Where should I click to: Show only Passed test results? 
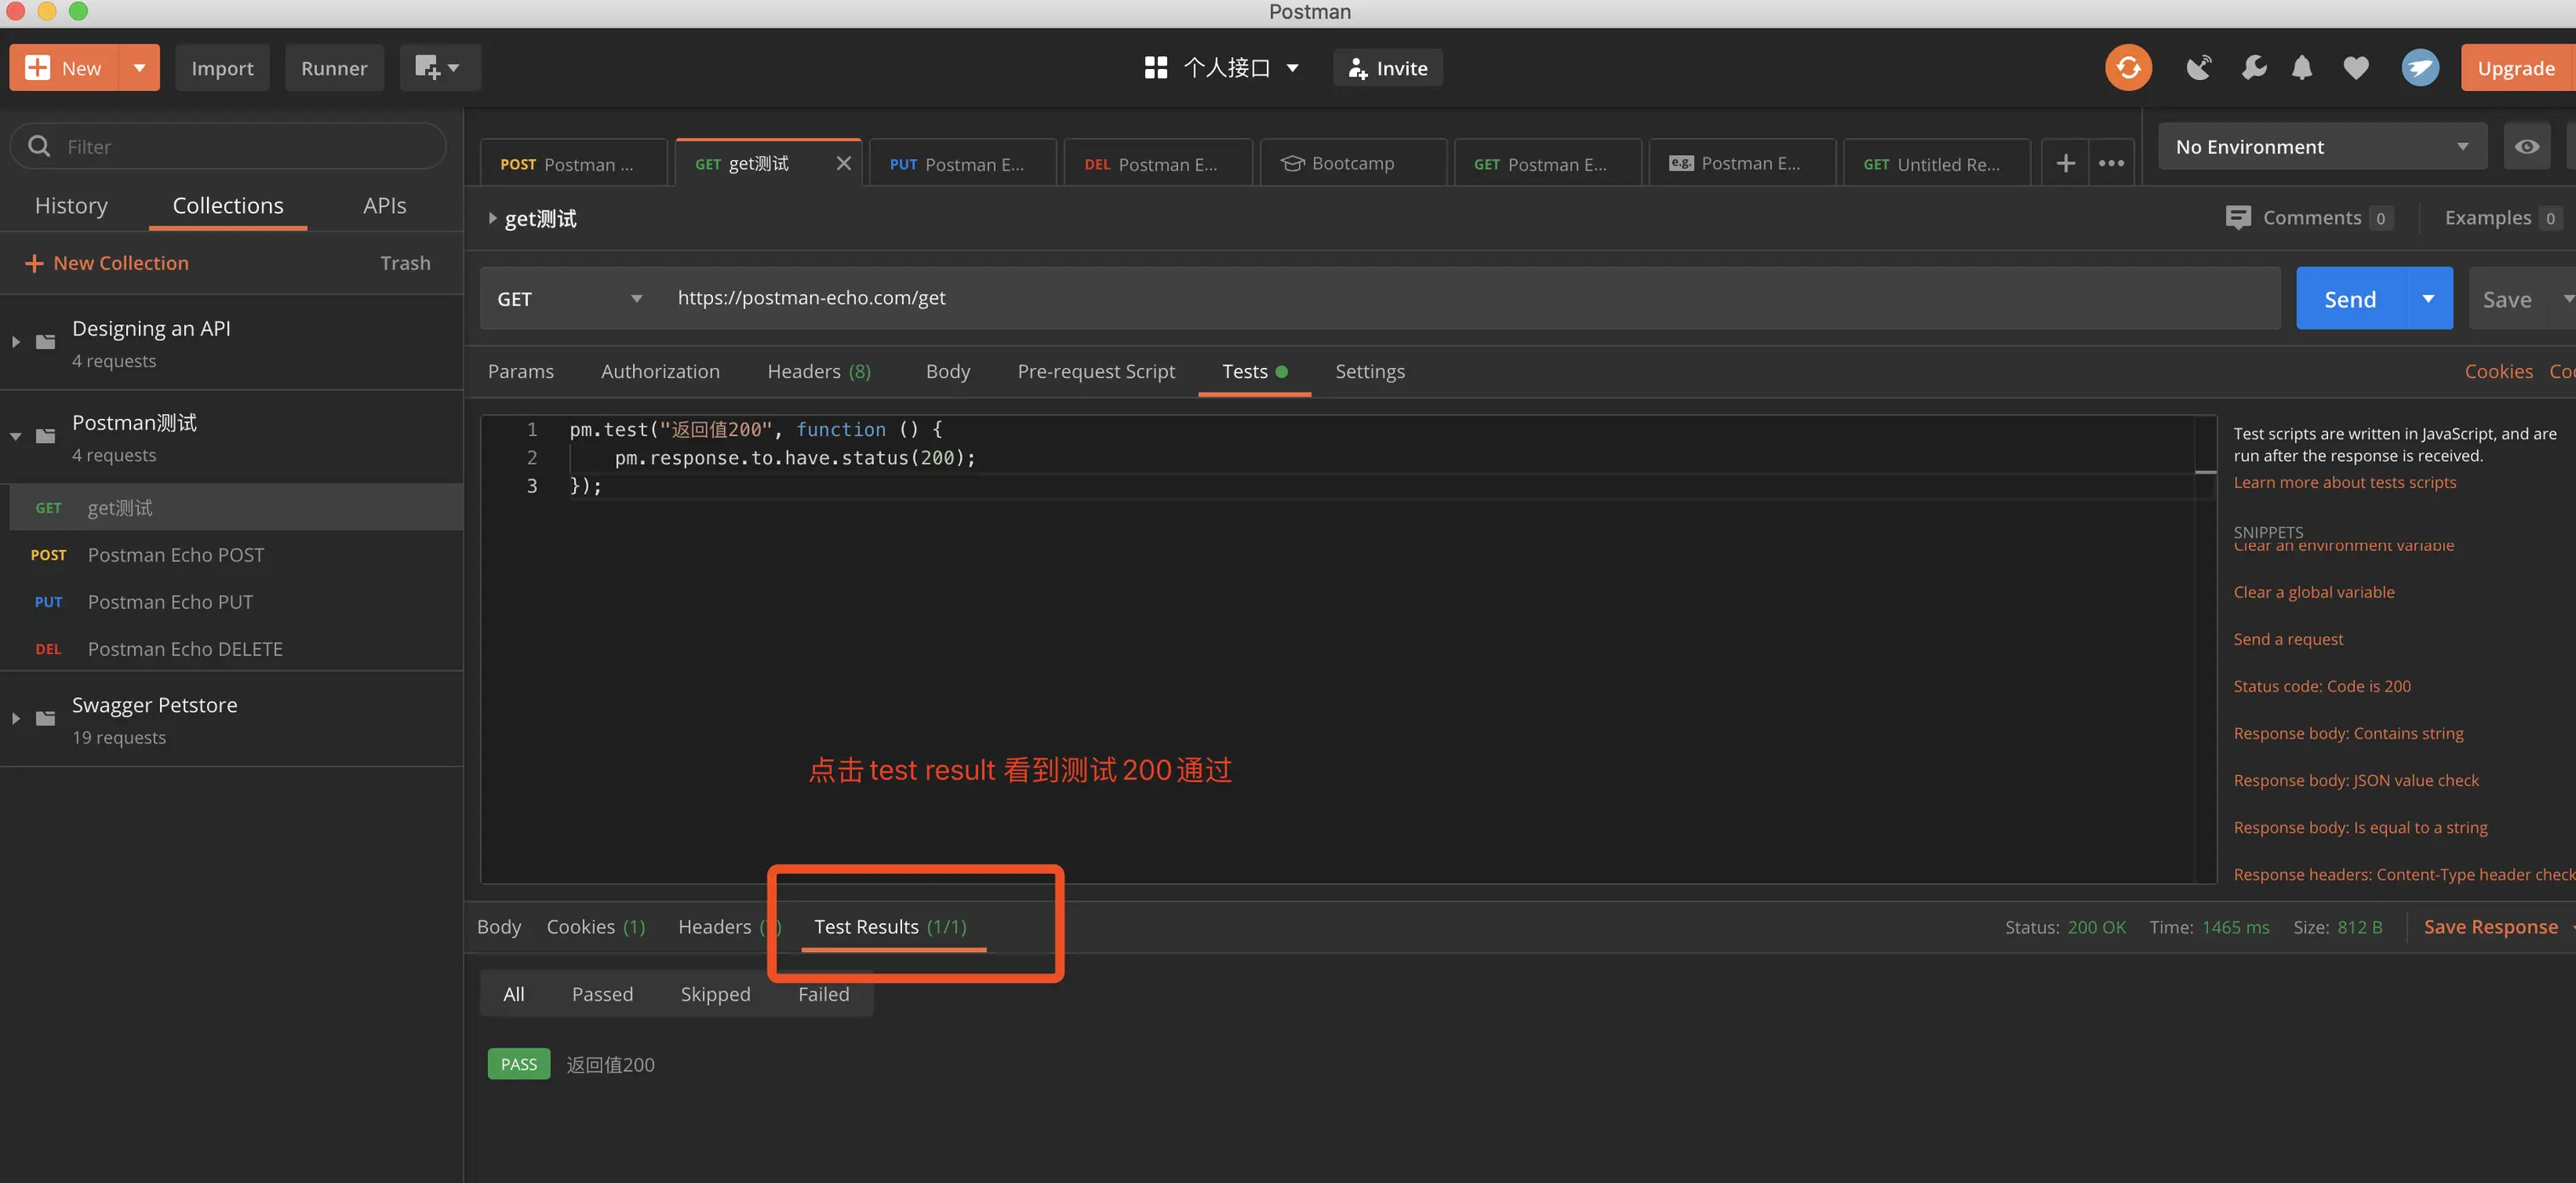click(602, 994)
